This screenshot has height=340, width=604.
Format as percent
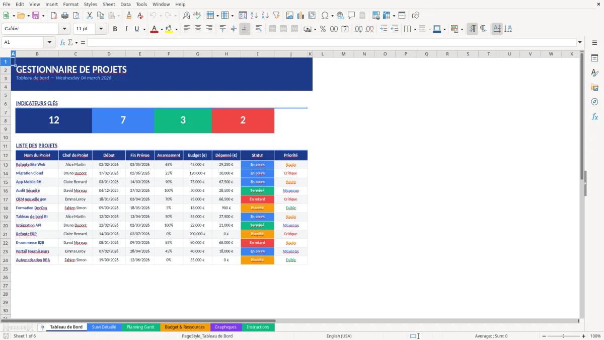click(323, 29)
